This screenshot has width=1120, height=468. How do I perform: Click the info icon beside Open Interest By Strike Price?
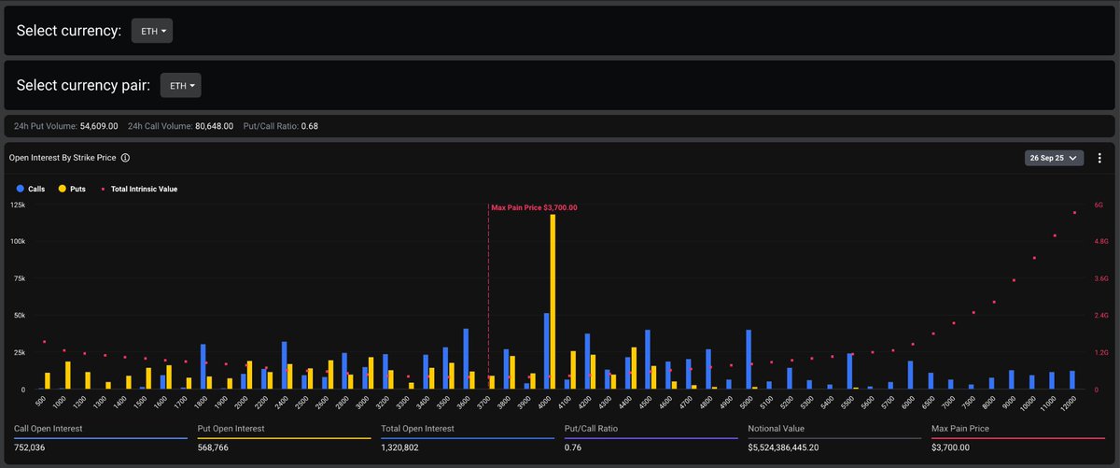click(125, 159)
